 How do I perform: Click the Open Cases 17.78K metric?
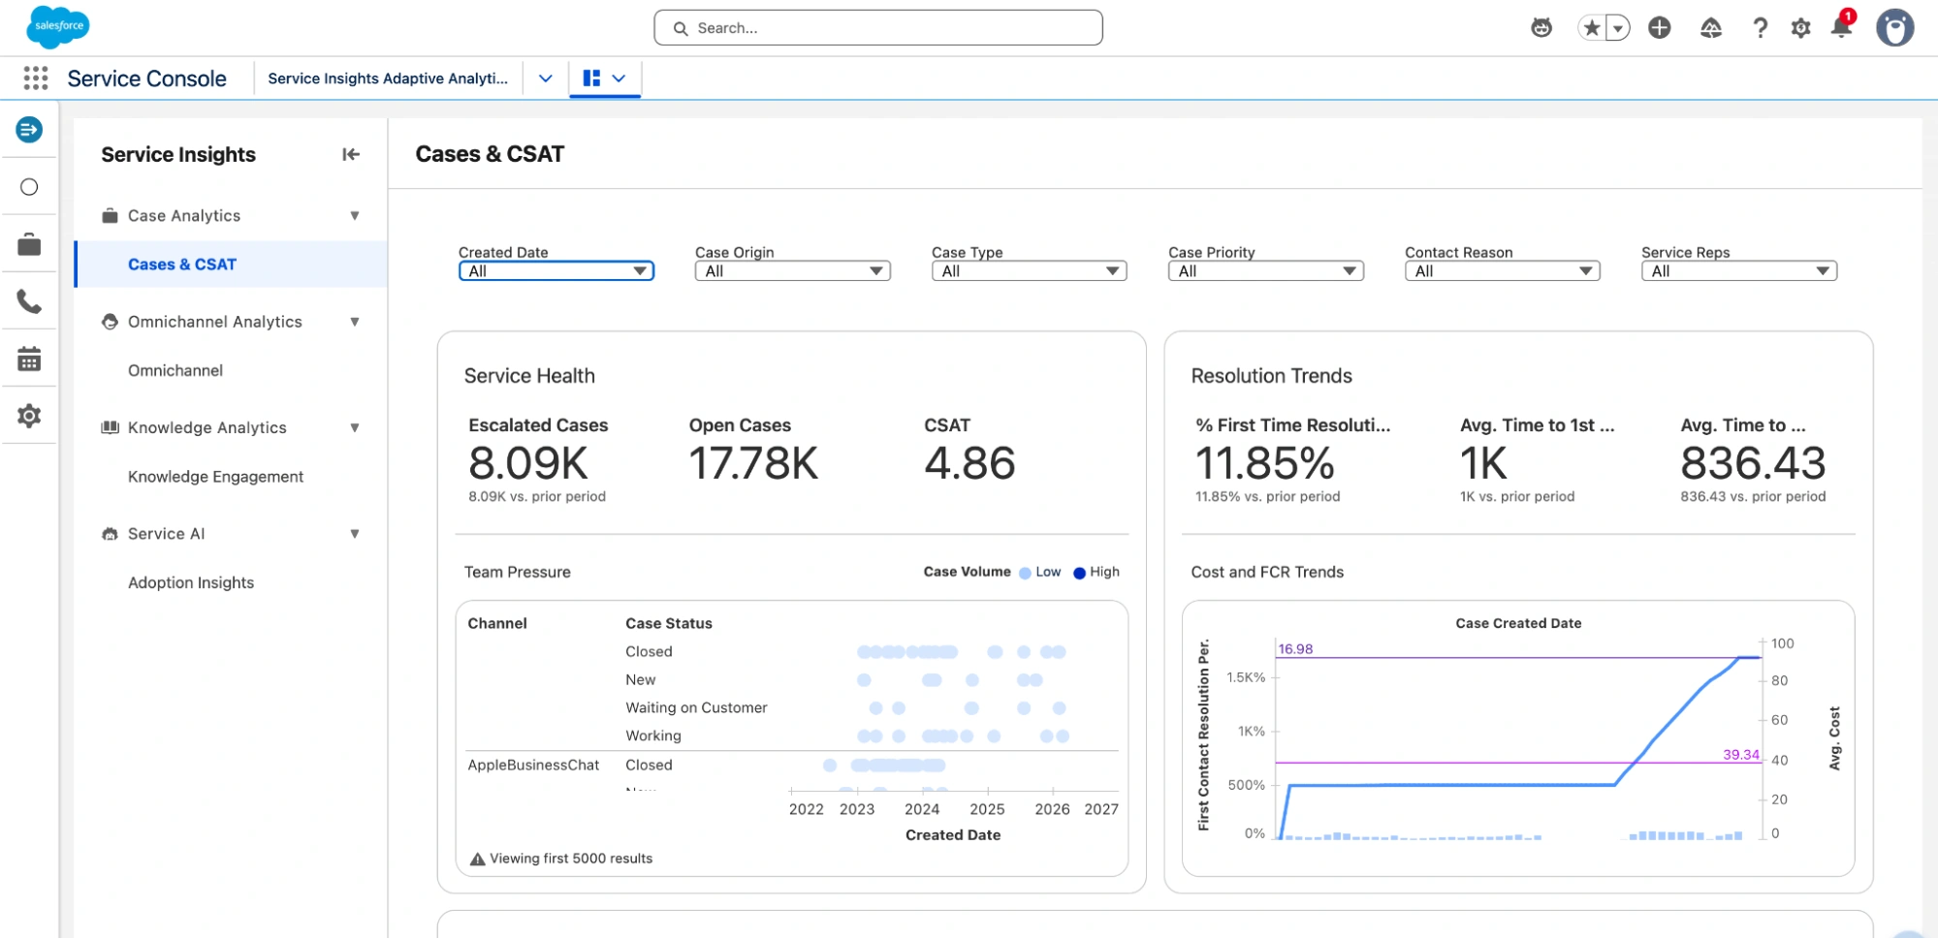tap(753, 463)
